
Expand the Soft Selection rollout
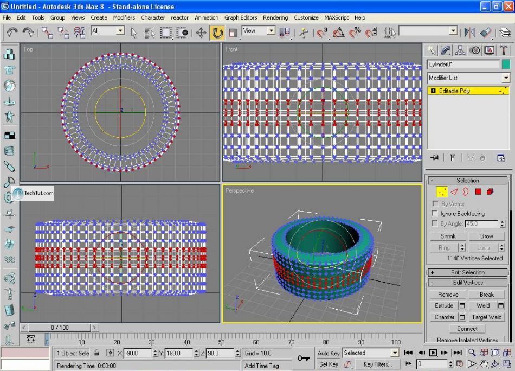tap(468, 272)
